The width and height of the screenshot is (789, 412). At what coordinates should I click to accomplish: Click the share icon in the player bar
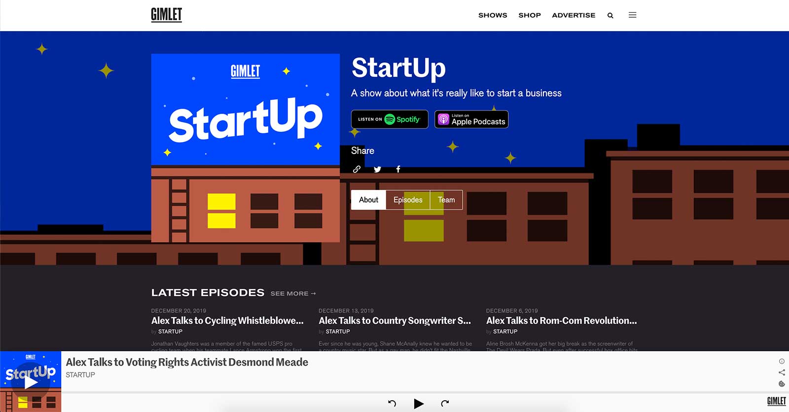tap(782, 373)
